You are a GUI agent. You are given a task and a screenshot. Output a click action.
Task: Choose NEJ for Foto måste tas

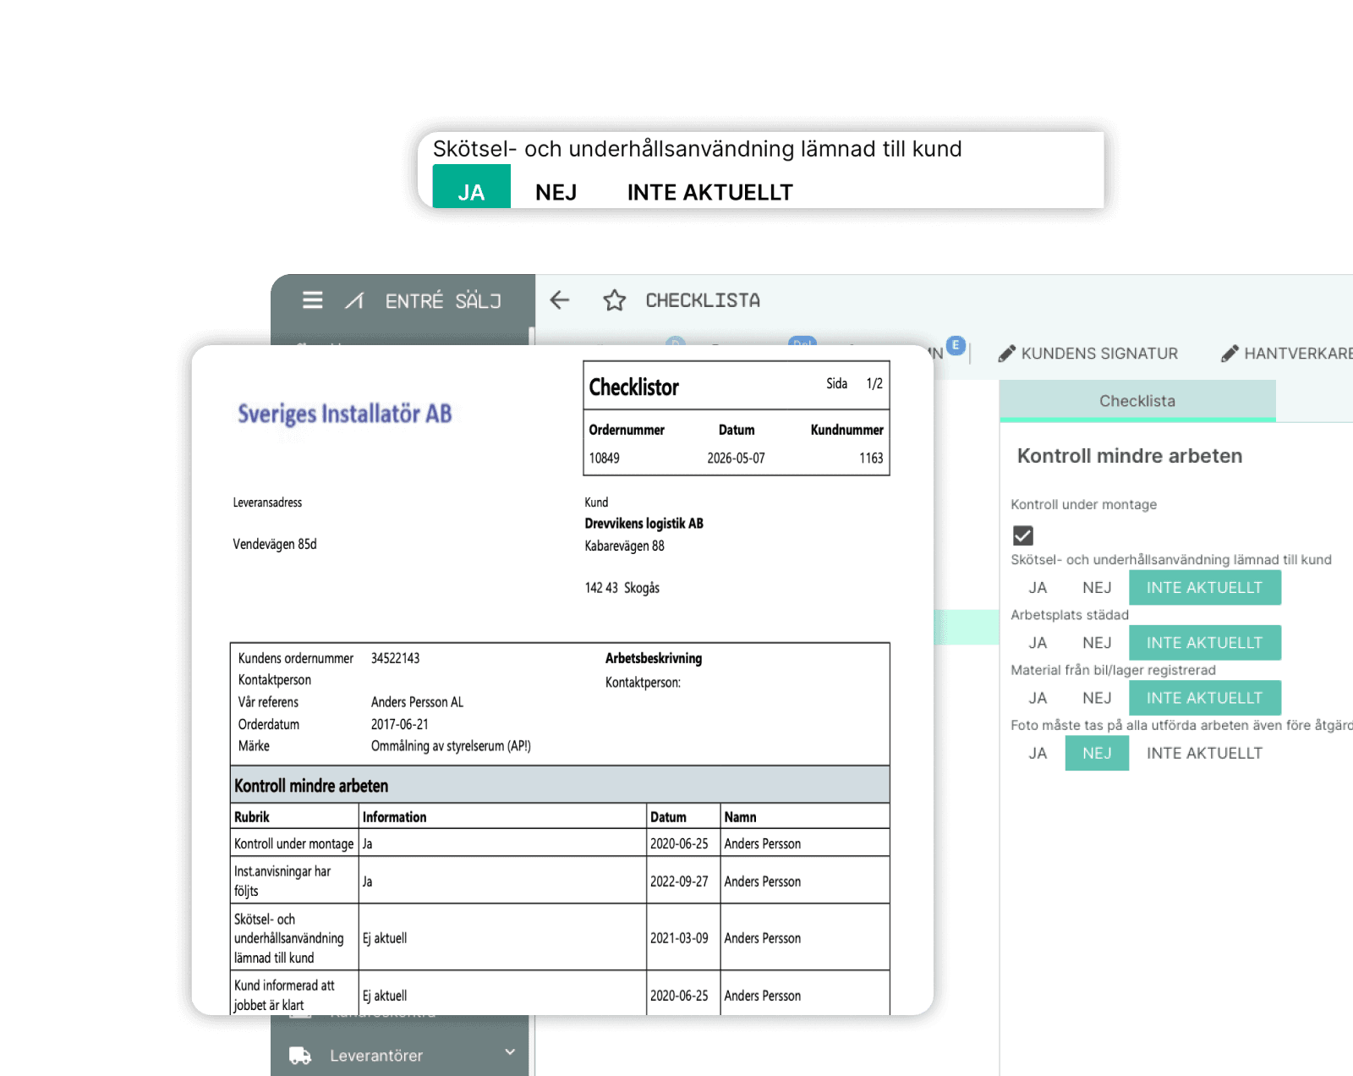point(1097,753)
